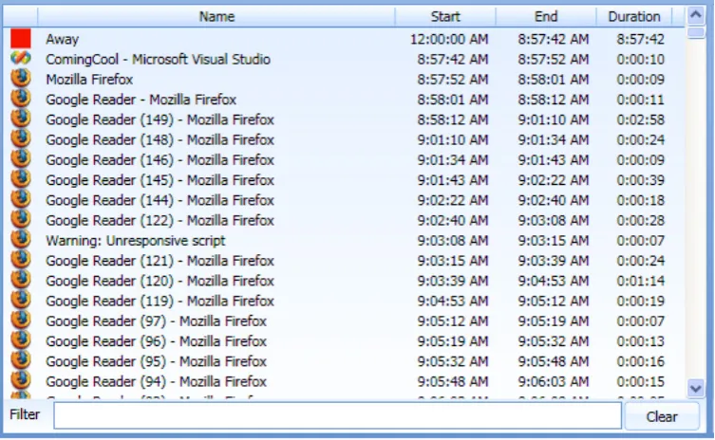This screenshot has height=440, width=715.
Task: Click the 9:03:08 AM start time
Action: (x=453, y=240)
